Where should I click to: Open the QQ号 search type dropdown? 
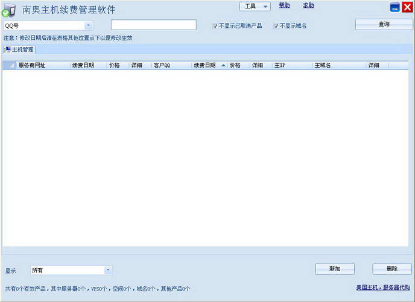[x=89, y=25]
